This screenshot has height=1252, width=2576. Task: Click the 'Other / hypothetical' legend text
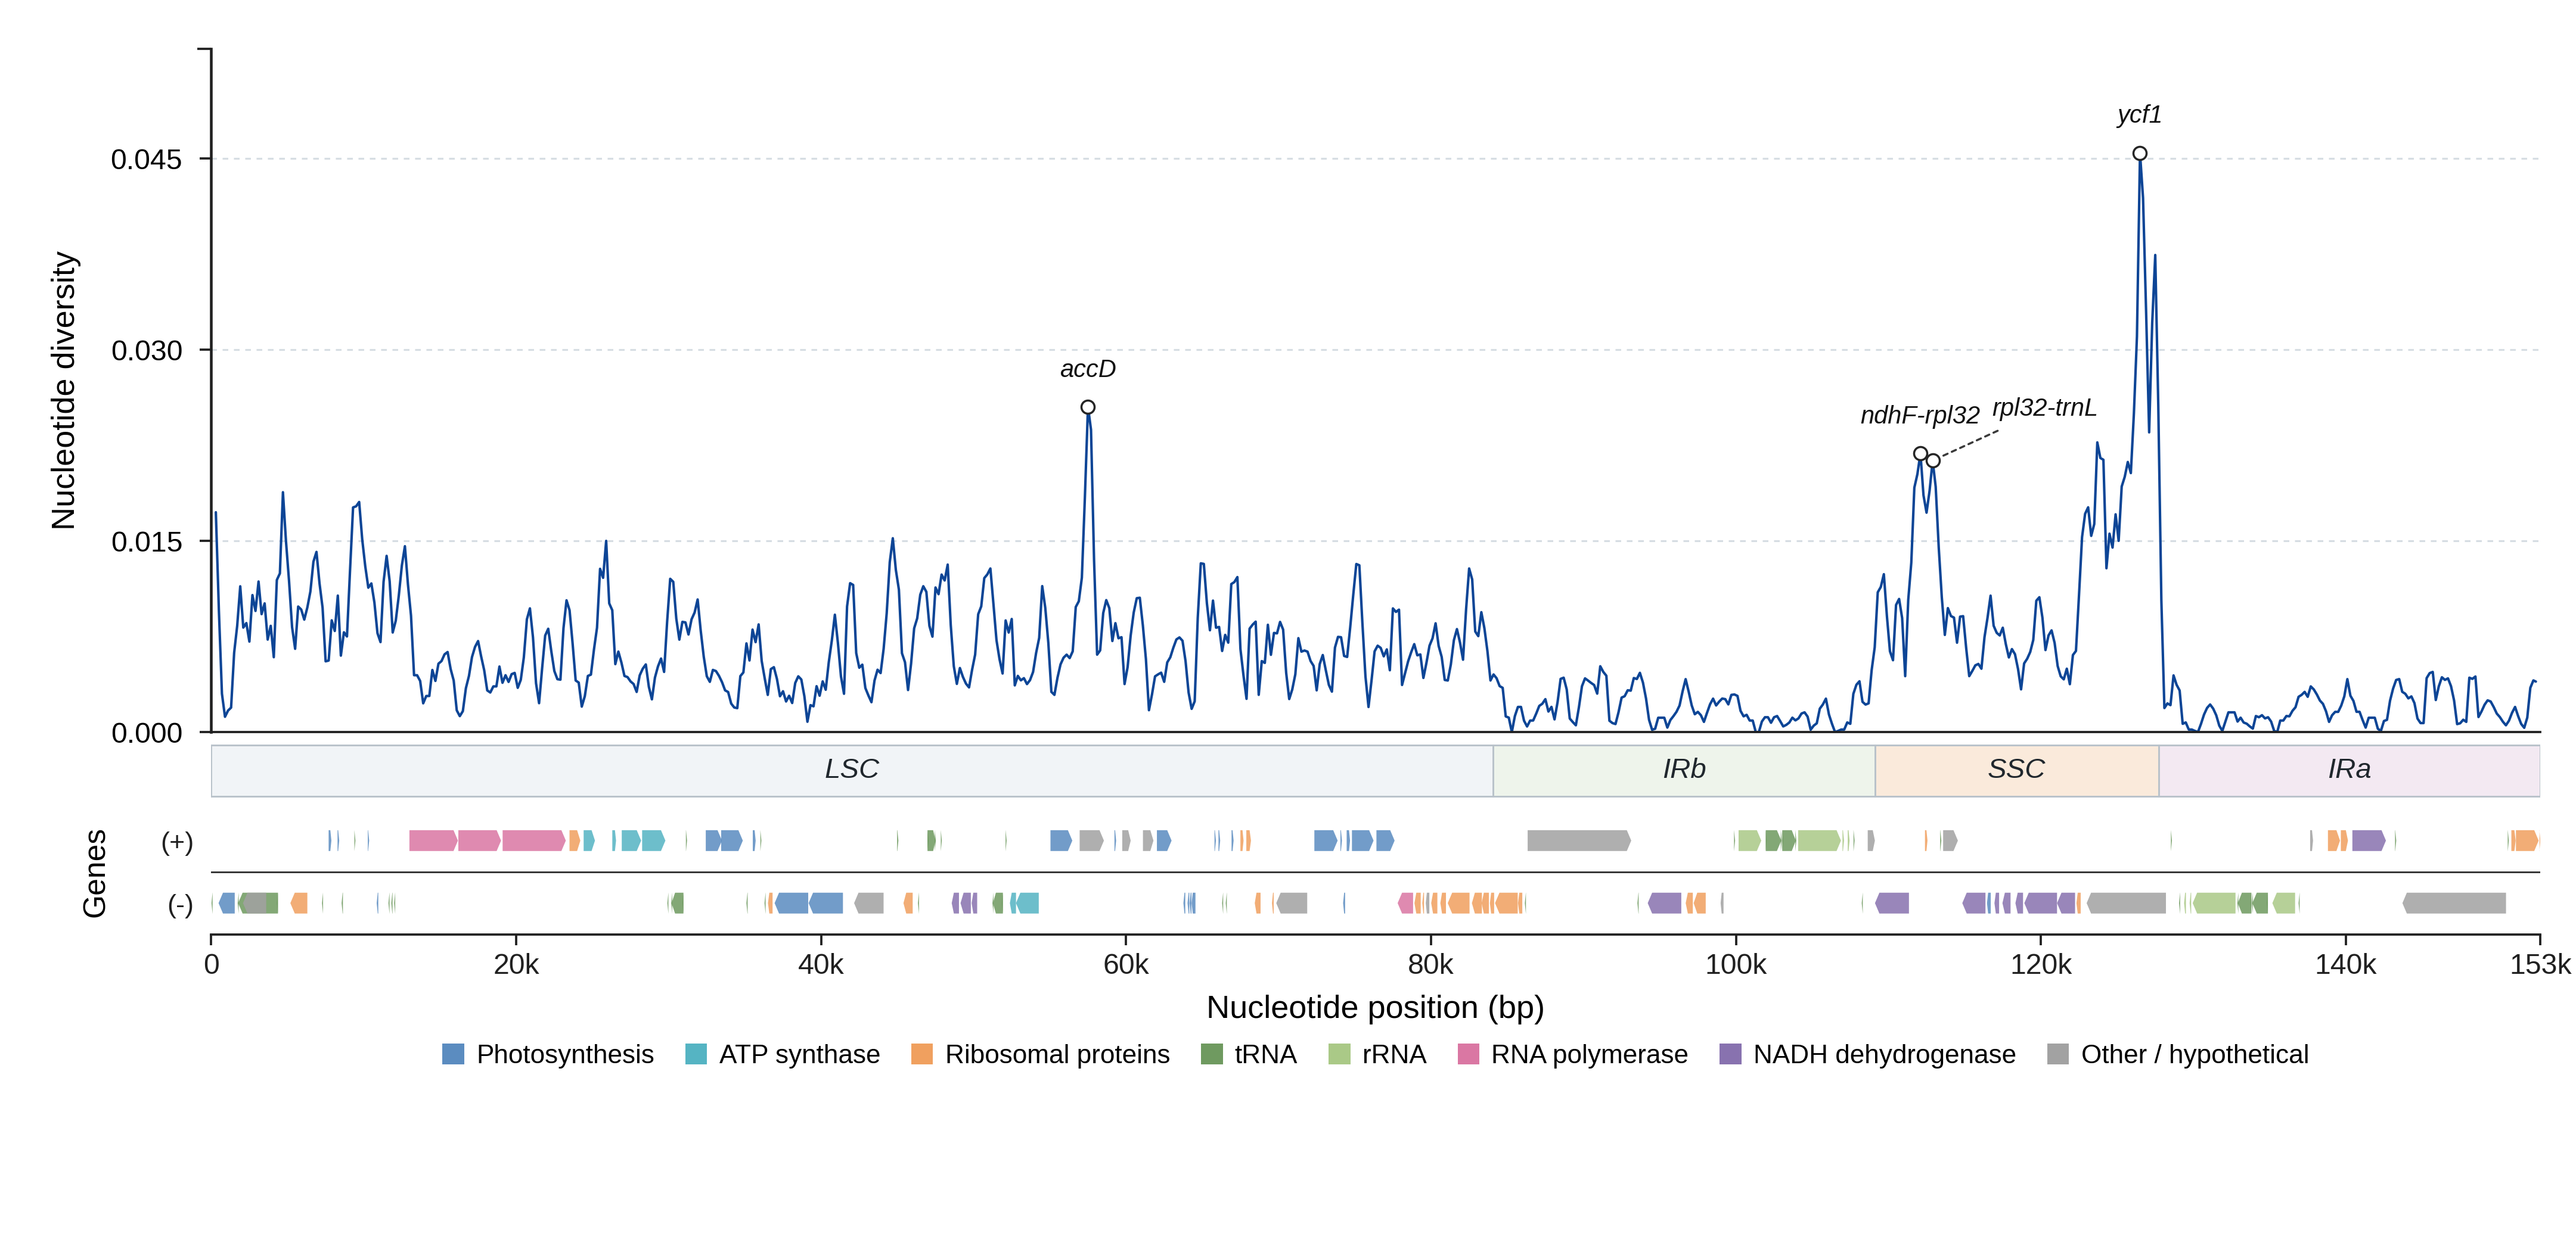coord(2195,1054)
